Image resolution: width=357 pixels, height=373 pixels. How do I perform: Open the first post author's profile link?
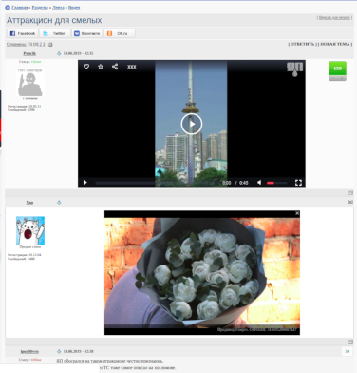tap(29, 53)
